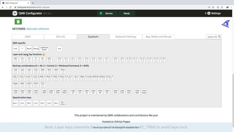Screen dimensions: 234x132
Task: Click the page vertical scrollbar
Action: coord(233,100)
